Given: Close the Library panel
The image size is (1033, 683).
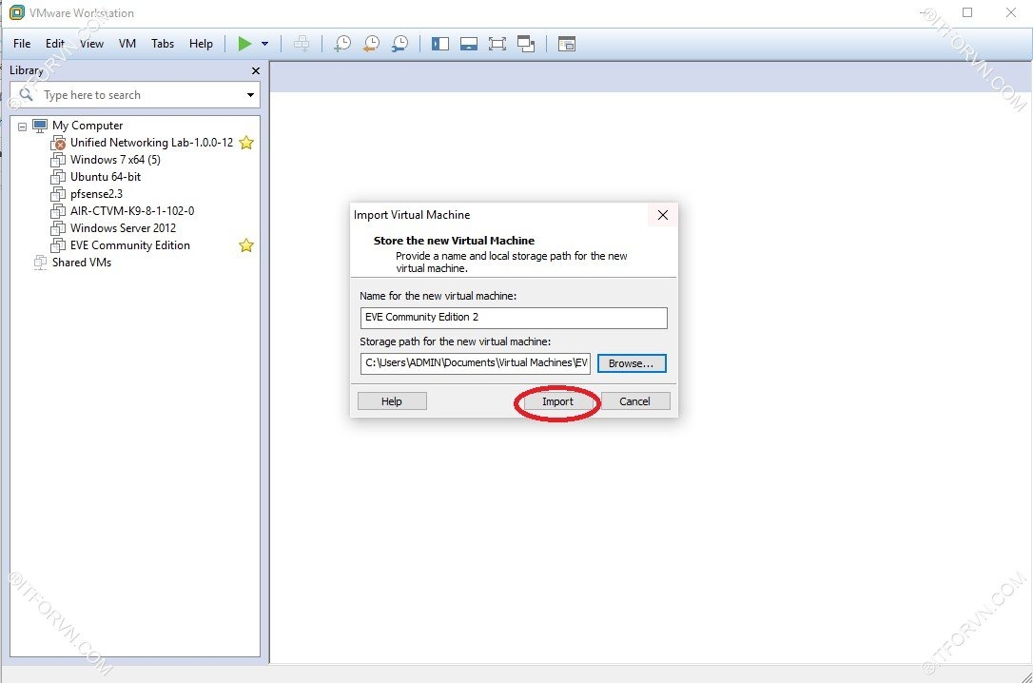Looking at the screenshot, I should (255, 70).
